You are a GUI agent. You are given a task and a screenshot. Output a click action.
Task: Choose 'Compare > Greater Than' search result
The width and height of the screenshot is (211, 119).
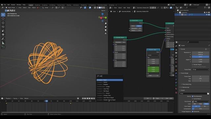[x=110, y=96]
